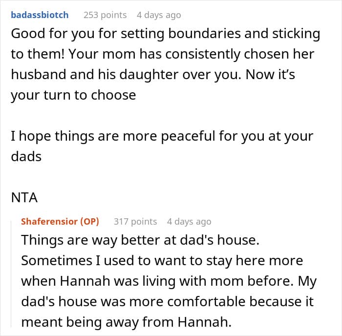Click the 317 points score

click(x=135, y=221)
